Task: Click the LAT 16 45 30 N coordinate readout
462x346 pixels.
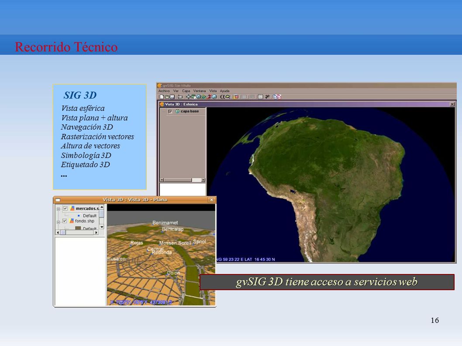Action: tap(259, 260)
